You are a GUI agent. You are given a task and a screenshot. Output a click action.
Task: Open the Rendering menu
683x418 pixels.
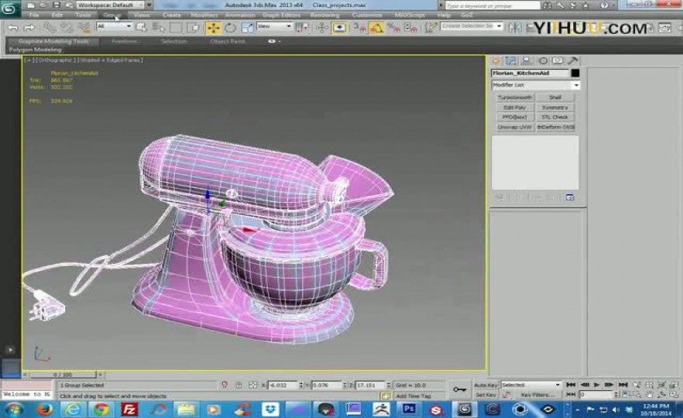pos(324,15)
